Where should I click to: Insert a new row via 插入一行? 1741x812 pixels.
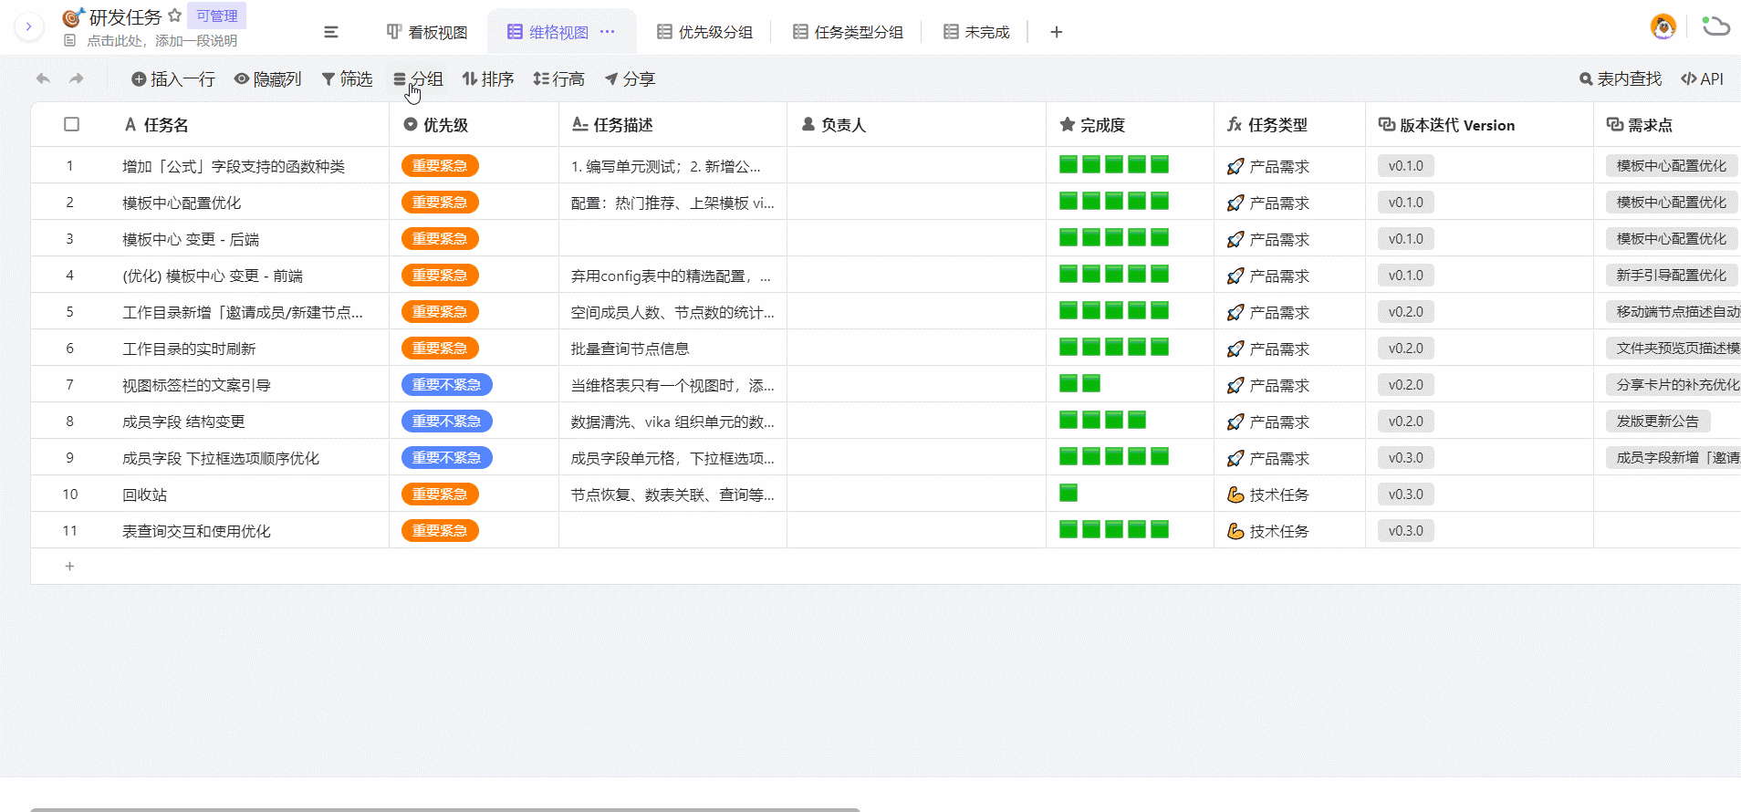point(172,79)
